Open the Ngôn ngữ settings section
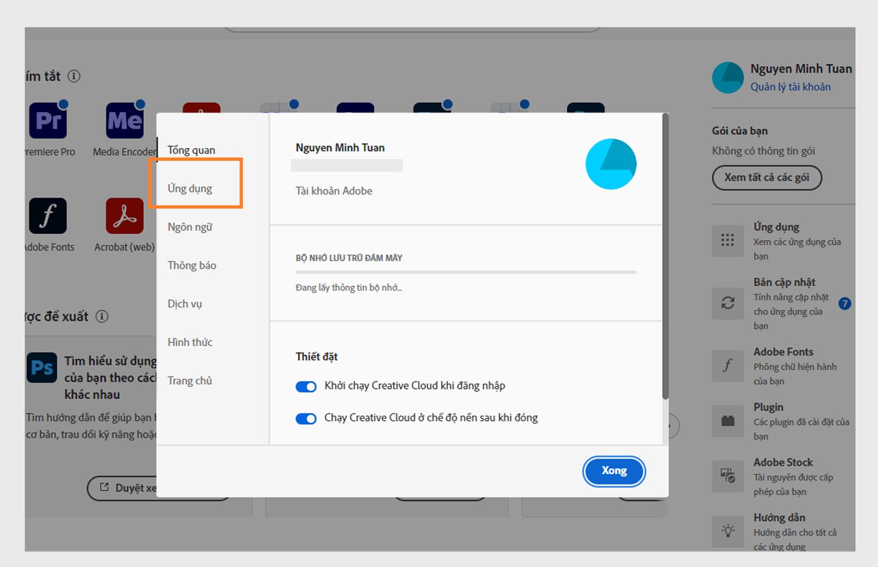This screenshot has height=567, width=878. coord(190,227)
